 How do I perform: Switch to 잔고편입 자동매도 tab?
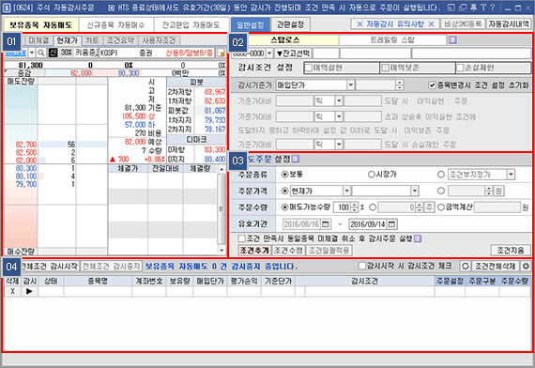pos(191,24)
